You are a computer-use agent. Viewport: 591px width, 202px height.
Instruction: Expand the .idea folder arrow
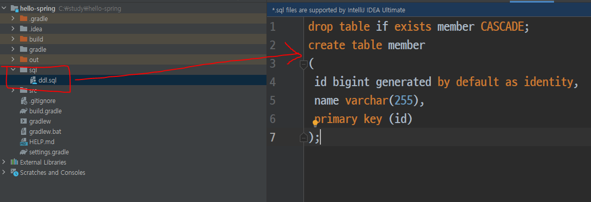pyautogui.click(x=13, y=29)
